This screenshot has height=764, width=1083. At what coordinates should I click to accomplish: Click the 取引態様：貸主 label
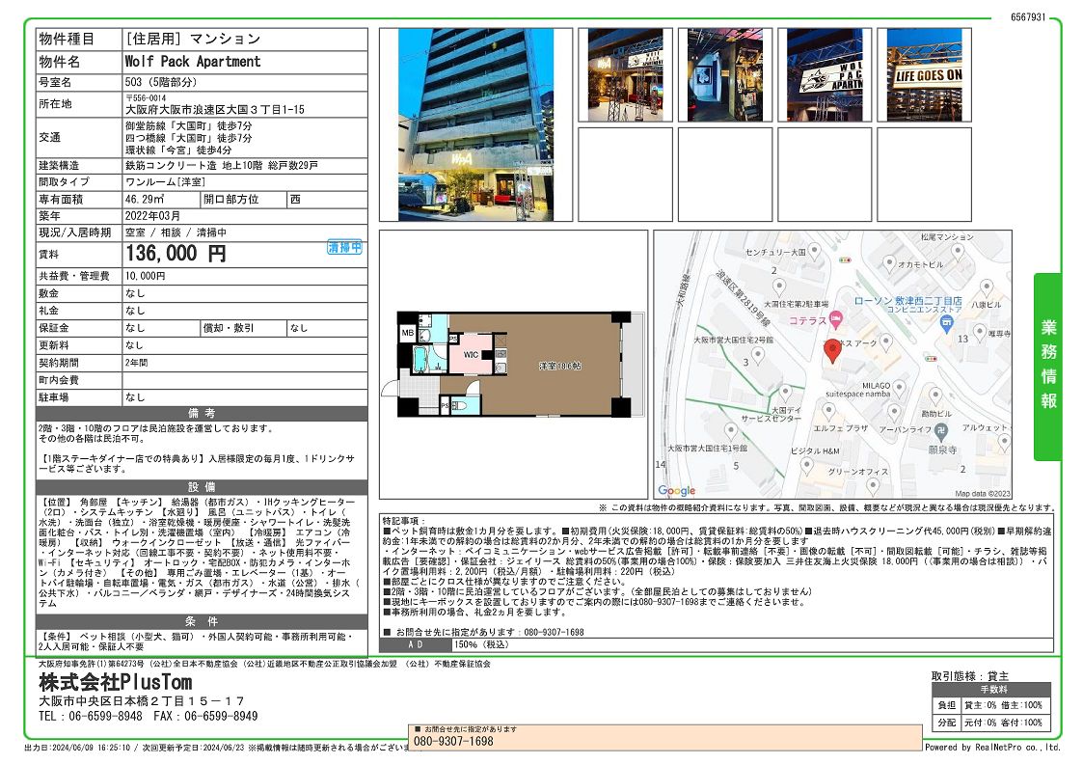(x=970, y=675)
